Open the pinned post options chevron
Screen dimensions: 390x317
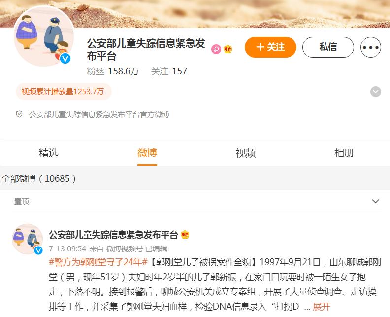pos(376,201)
